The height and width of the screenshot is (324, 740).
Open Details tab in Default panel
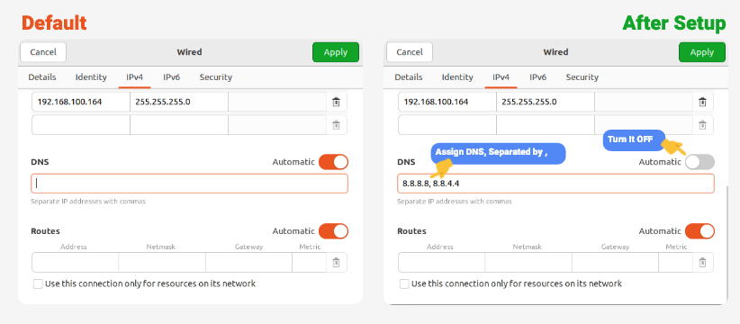[x=42, y=76]
